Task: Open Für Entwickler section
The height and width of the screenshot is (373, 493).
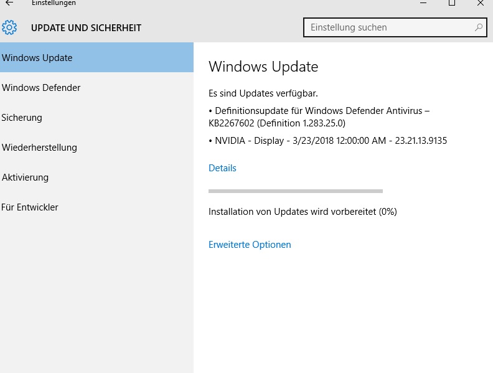Action: pos(96,207)
